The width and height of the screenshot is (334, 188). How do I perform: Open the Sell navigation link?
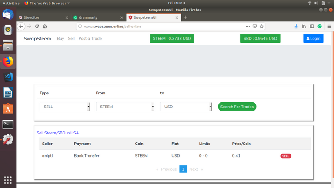click(x=71, y=38)
